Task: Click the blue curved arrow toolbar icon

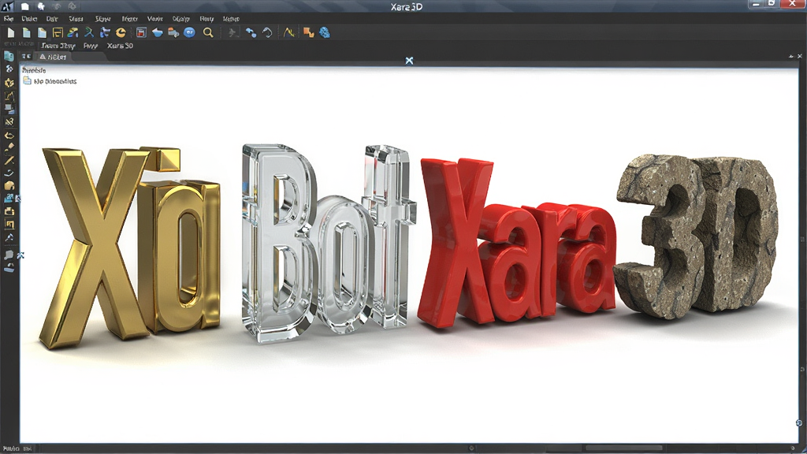Action: [x=251, y=33]
